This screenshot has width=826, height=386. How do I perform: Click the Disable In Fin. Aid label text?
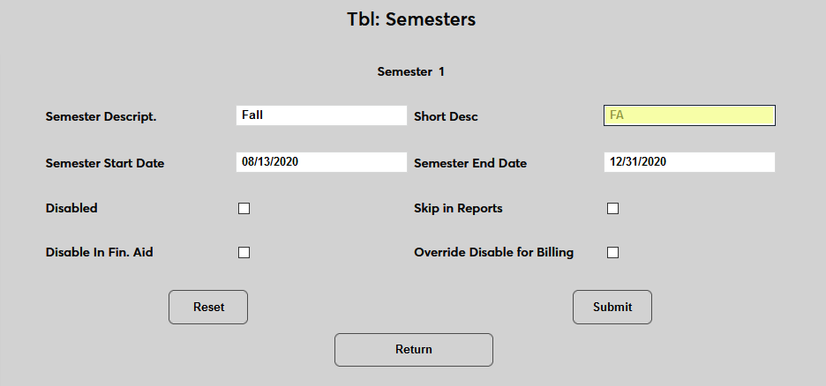[105, 253]
